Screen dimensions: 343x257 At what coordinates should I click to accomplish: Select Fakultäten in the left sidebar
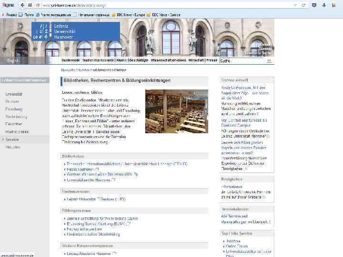(x=14, y=124)
